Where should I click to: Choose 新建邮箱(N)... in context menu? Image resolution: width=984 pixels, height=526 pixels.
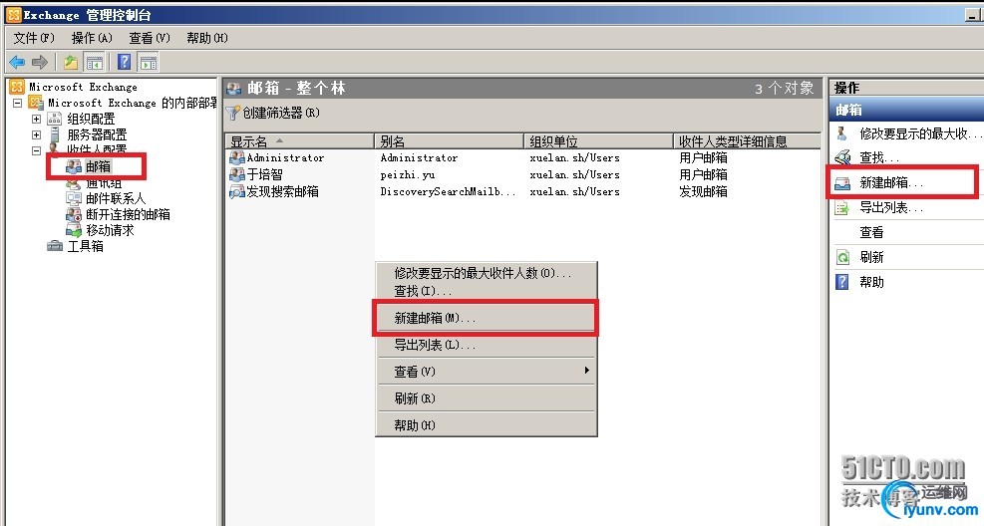point(486,318)
